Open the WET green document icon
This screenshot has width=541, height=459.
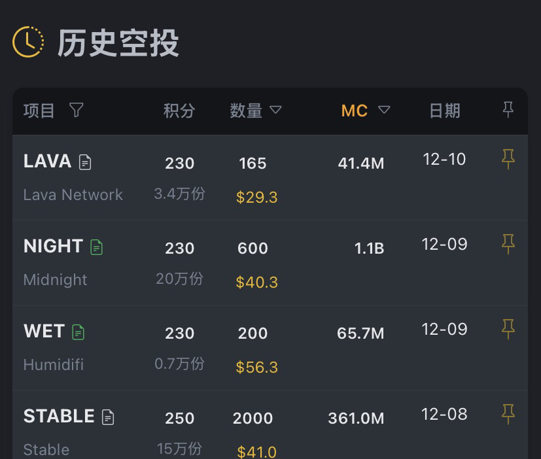click(x=78, y=332)
